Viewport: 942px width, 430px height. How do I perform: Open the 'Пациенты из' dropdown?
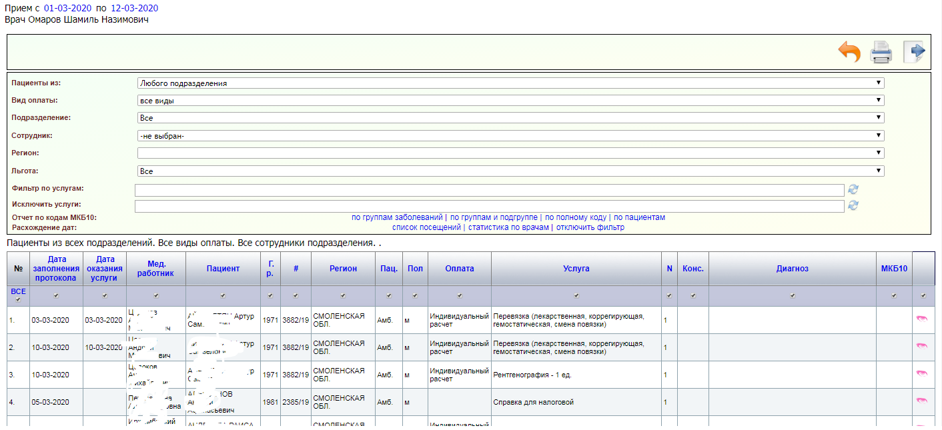[510, 83]
